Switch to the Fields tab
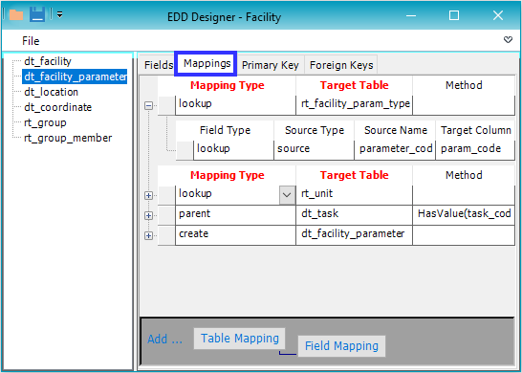The image size is (522, 373). 158,65
